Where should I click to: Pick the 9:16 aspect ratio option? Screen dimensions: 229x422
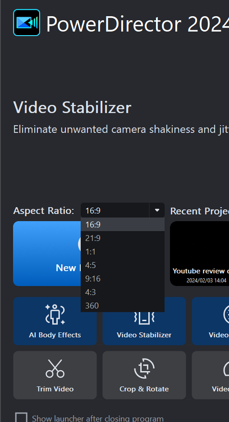(123, 278)
